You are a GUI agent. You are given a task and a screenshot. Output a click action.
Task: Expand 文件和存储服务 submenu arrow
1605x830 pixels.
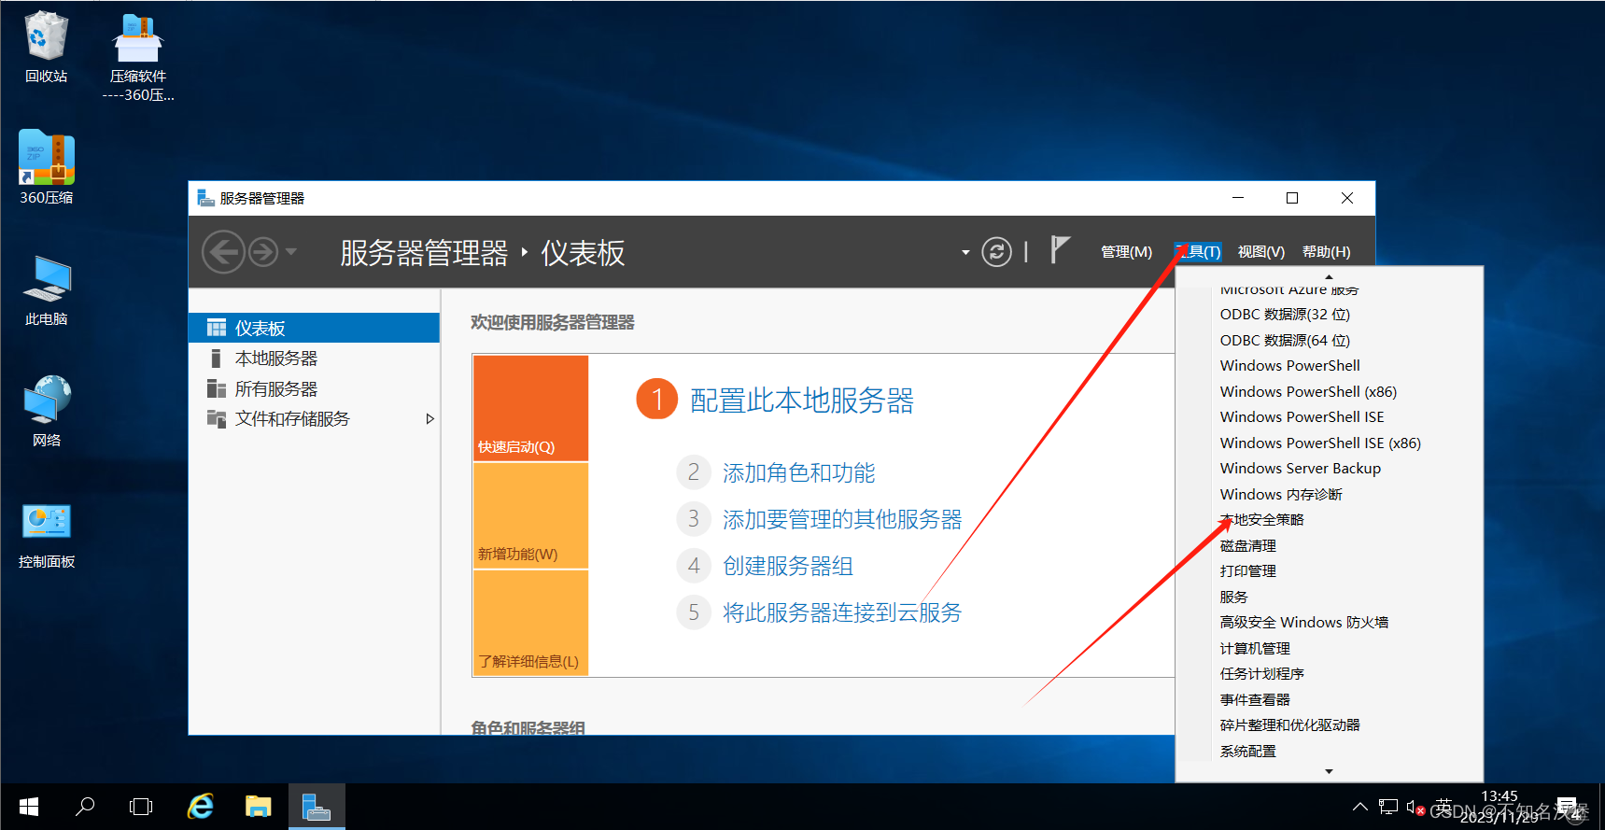click(429, 418)
